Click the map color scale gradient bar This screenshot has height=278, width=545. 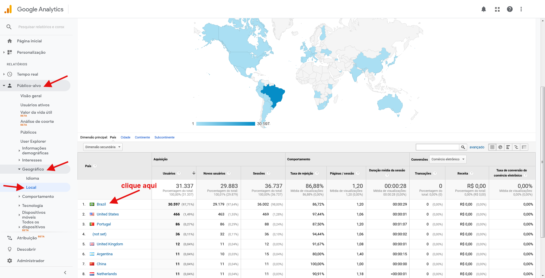(x=226, y=124)
